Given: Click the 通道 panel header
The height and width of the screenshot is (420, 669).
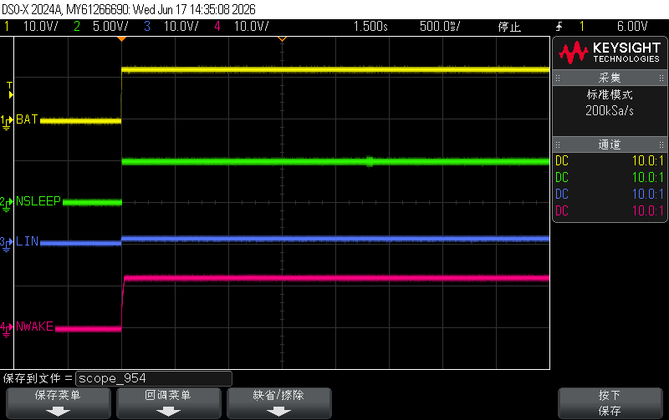Looking at the screenshot, I should [610, 144].
